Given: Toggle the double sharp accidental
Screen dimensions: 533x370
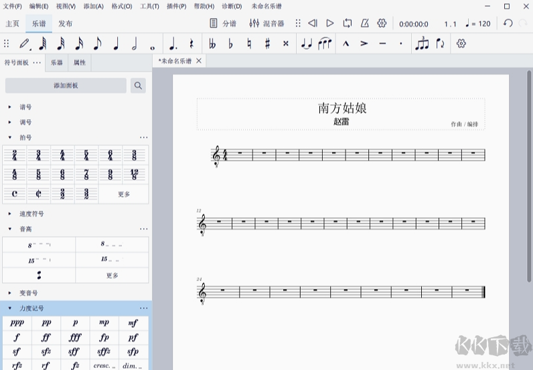Looking at the screenshot, I should (286, 43).
